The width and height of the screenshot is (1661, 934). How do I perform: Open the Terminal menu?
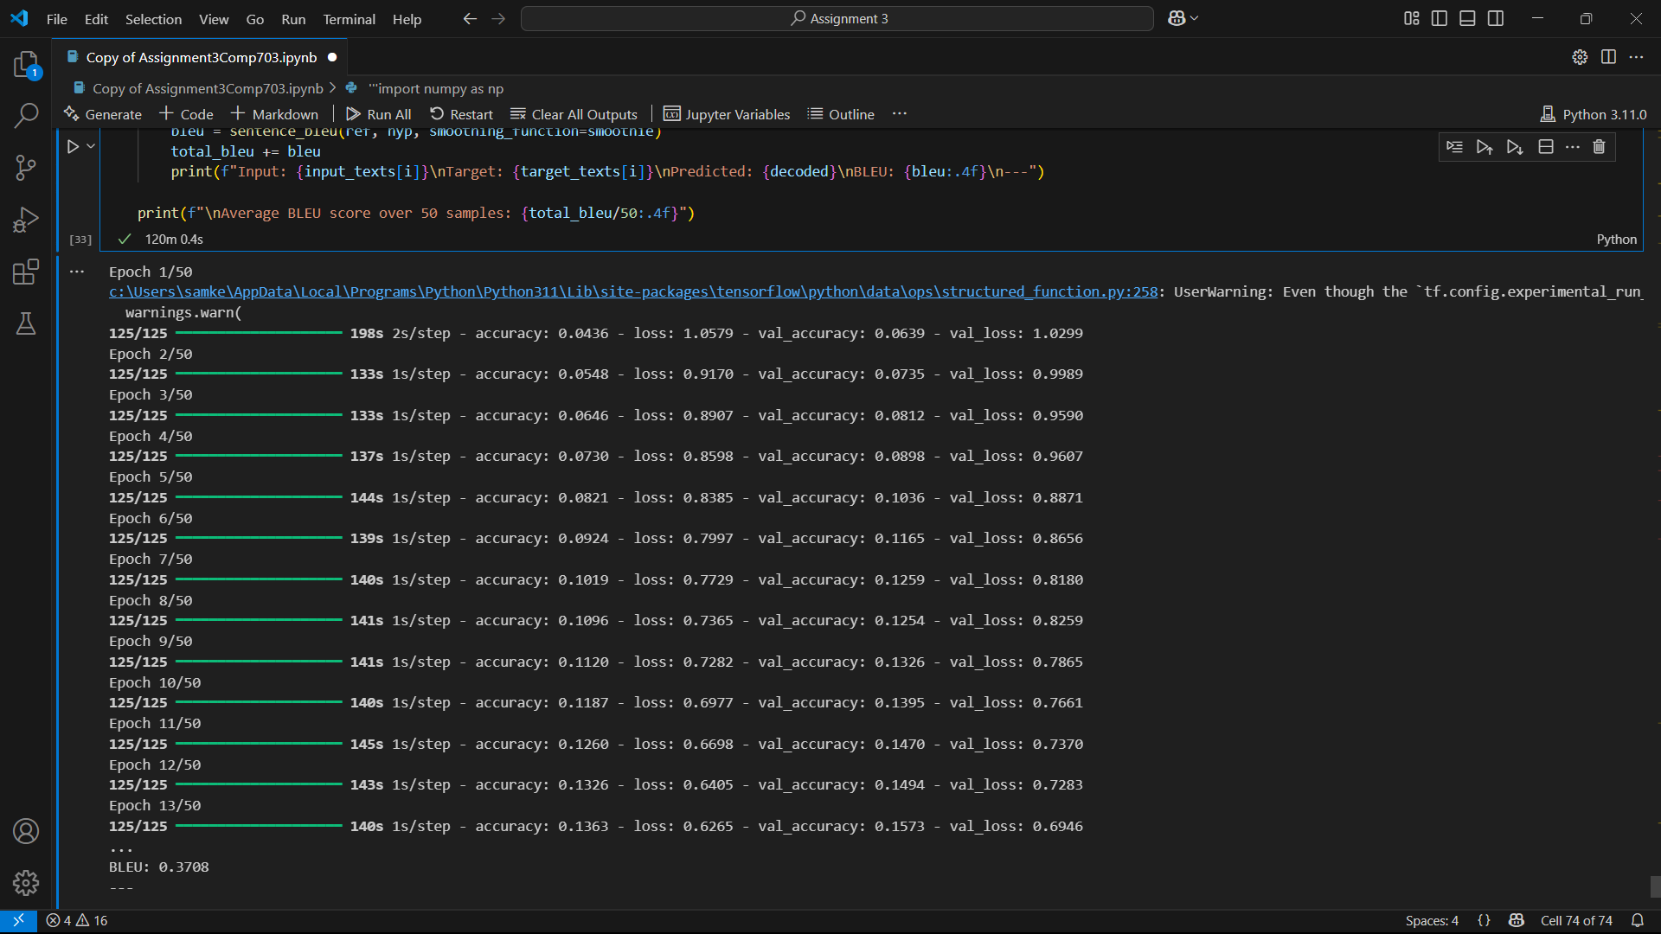(349, 19)
